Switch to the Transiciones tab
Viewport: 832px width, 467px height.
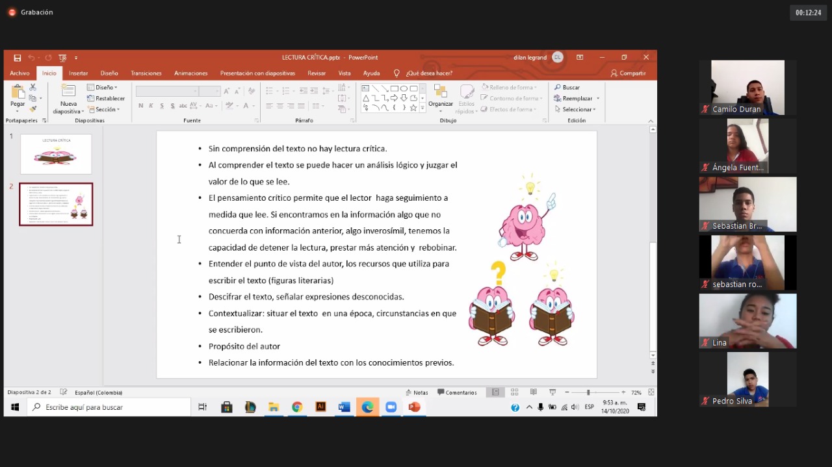click(146, 73)
